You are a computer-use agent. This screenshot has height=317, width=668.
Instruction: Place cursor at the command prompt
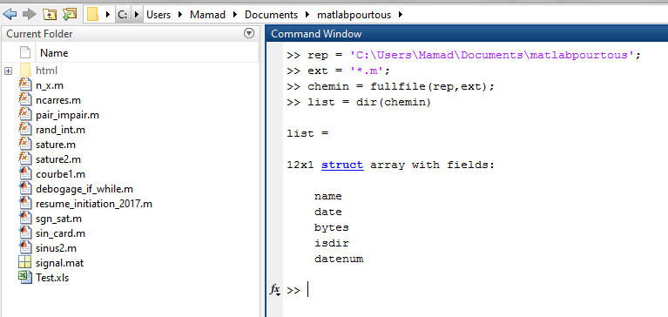point(308,290)
